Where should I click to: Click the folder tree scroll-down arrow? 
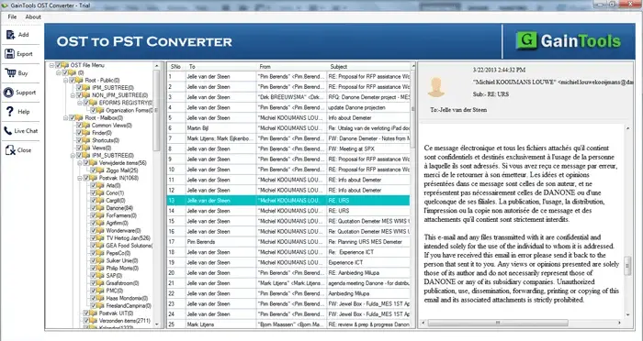coord(156,324)
